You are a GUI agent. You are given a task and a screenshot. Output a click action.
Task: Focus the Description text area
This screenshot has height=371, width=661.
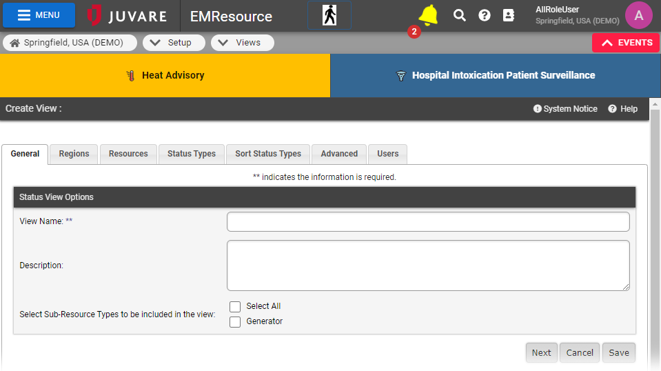click(x=428, y=265)
